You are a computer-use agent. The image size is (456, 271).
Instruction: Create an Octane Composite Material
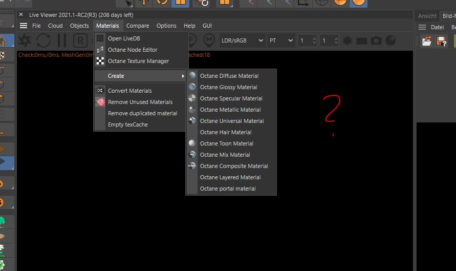coord(231,166)
